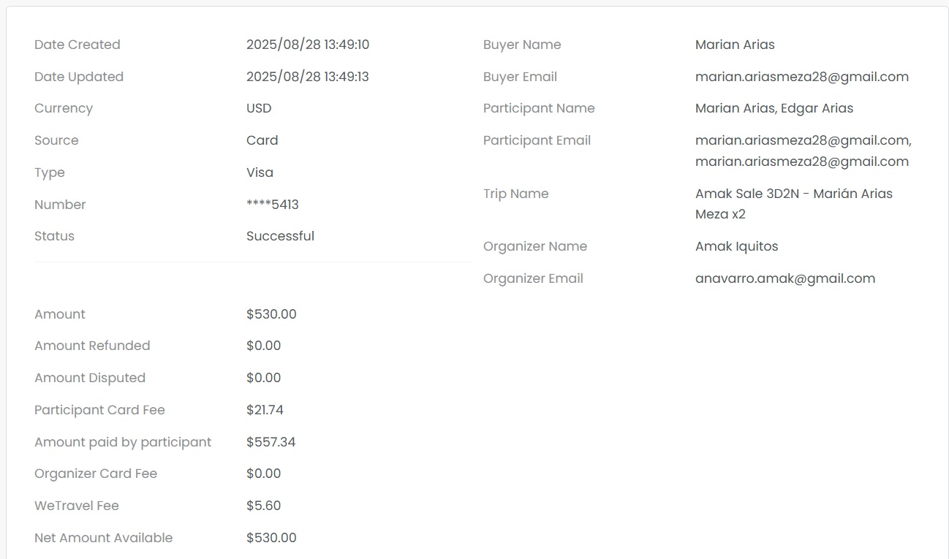Click the organizer email anavarro.amak@gmail.com

pos(784,278)
